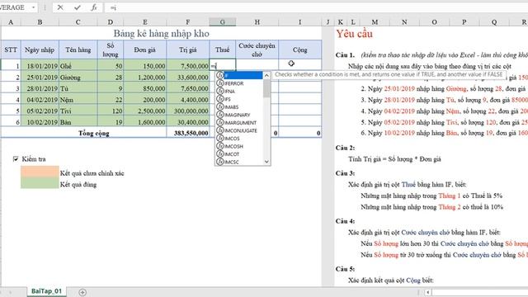528x297 pixels.
Task: Select column F header
Action: click(187, 22)
